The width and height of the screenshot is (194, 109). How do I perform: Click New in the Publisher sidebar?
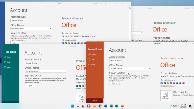pyautogui.click(x=7, y=62)
